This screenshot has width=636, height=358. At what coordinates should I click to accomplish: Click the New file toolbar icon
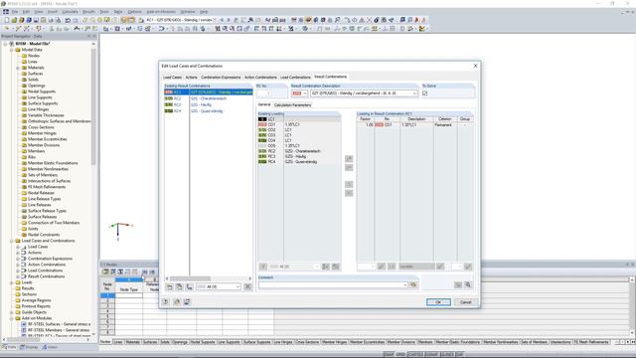7,20
